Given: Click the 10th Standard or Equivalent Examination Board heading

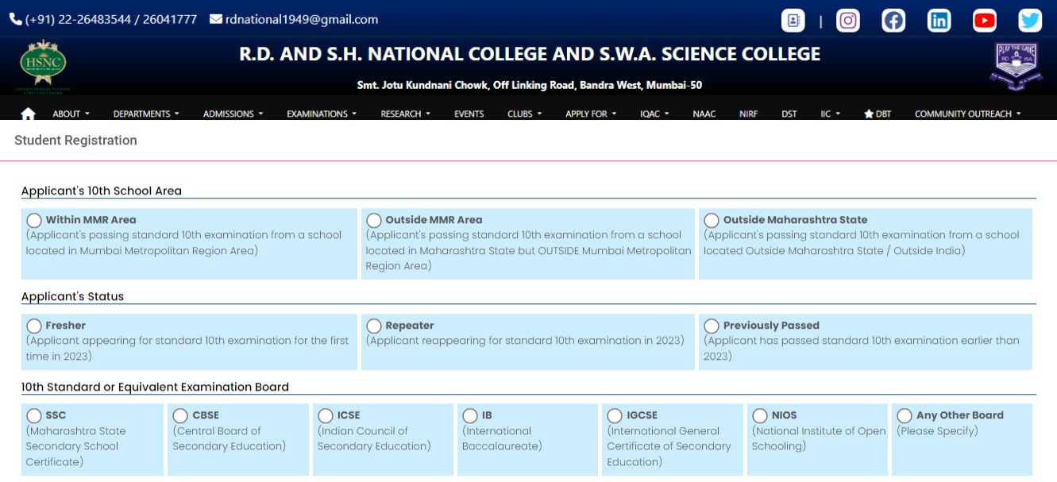Looking at the screenshot, I should [155, 387].
